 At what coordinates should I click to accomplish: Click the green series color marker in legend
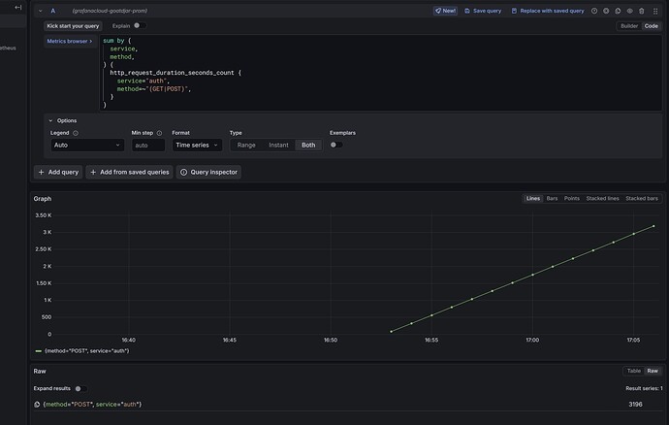[x=39, y=351]
